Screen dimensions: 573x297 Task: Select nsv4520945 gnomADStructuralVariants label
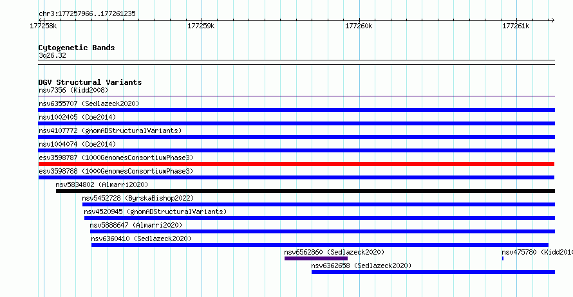click(155, 212)
